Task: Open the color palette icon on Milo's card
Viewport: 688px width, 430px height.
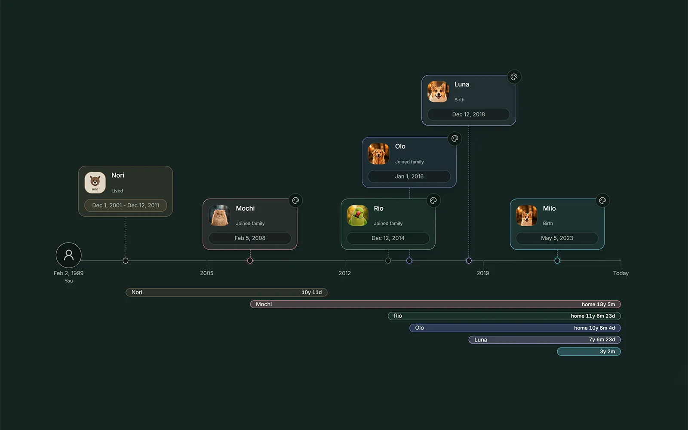Action: pos(602,200)
